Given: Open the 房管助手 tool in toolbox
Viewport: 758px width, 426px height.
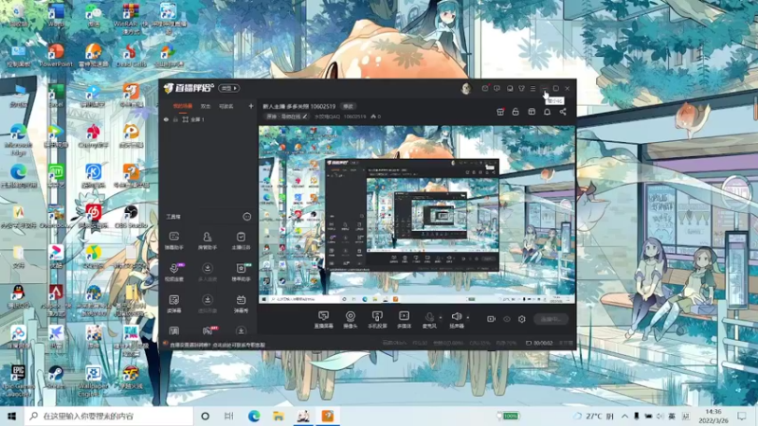Looking at the screenshot, I should point(208,240).
